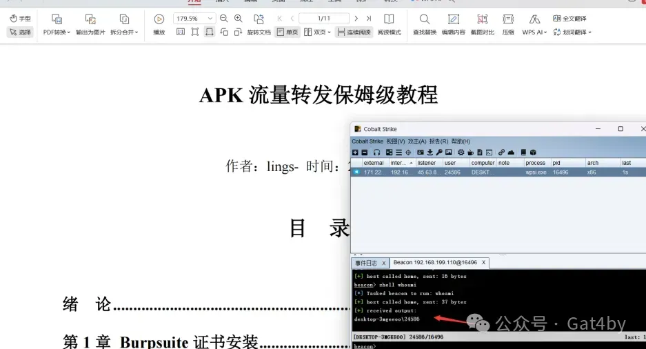Image resolution: width=646 pixels, height=349 pixels.
Task: Select the wpsi.exe beacon session row
Action: click(498, 172)
